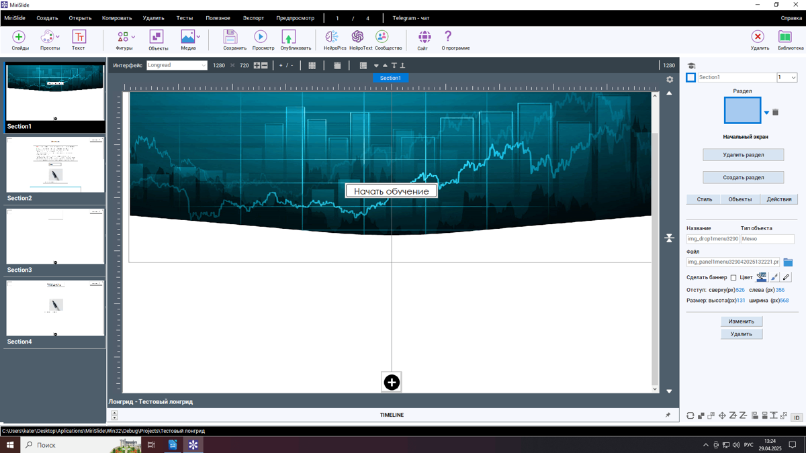806x453 pixels.
Task: Select the Section3 slide thumbnail
Action: pos(55,236)
